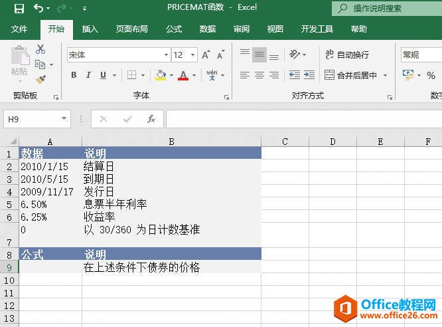Image resolution: width=442 pixels, height=327 pixels.
Task: Apply accounting number format icon
Action: tap(408, 75)
